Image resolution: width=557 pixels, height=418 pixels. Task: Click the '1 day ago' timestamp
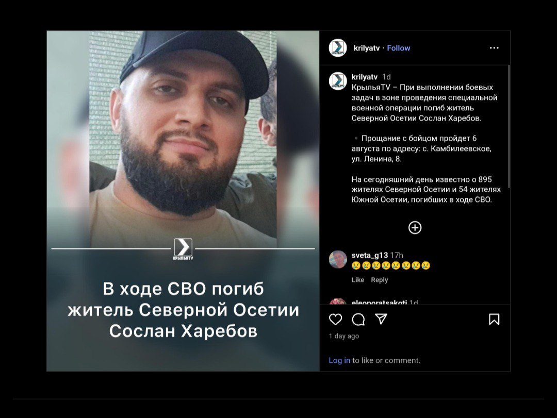click(x=344, y=336)
